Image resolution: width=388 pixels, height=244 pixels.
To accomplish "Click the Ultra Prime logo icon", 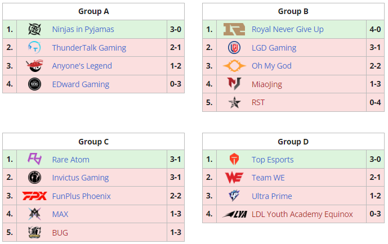I will coord(234,196).
